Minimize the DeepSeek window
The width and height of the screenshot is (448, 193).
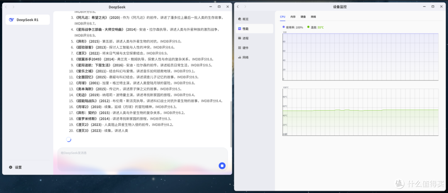(211, 7)
